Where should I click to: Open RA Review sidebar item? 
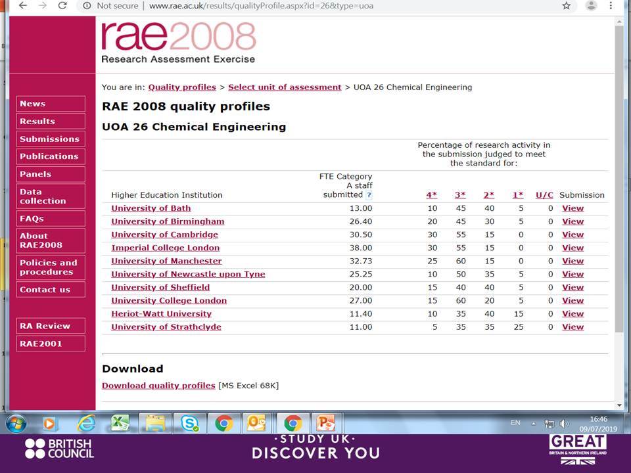click(x=51, y=326)
